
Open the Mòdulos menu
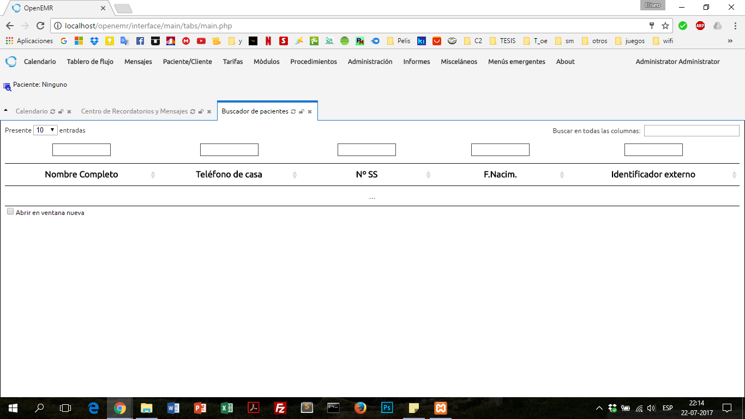[267, 62]
